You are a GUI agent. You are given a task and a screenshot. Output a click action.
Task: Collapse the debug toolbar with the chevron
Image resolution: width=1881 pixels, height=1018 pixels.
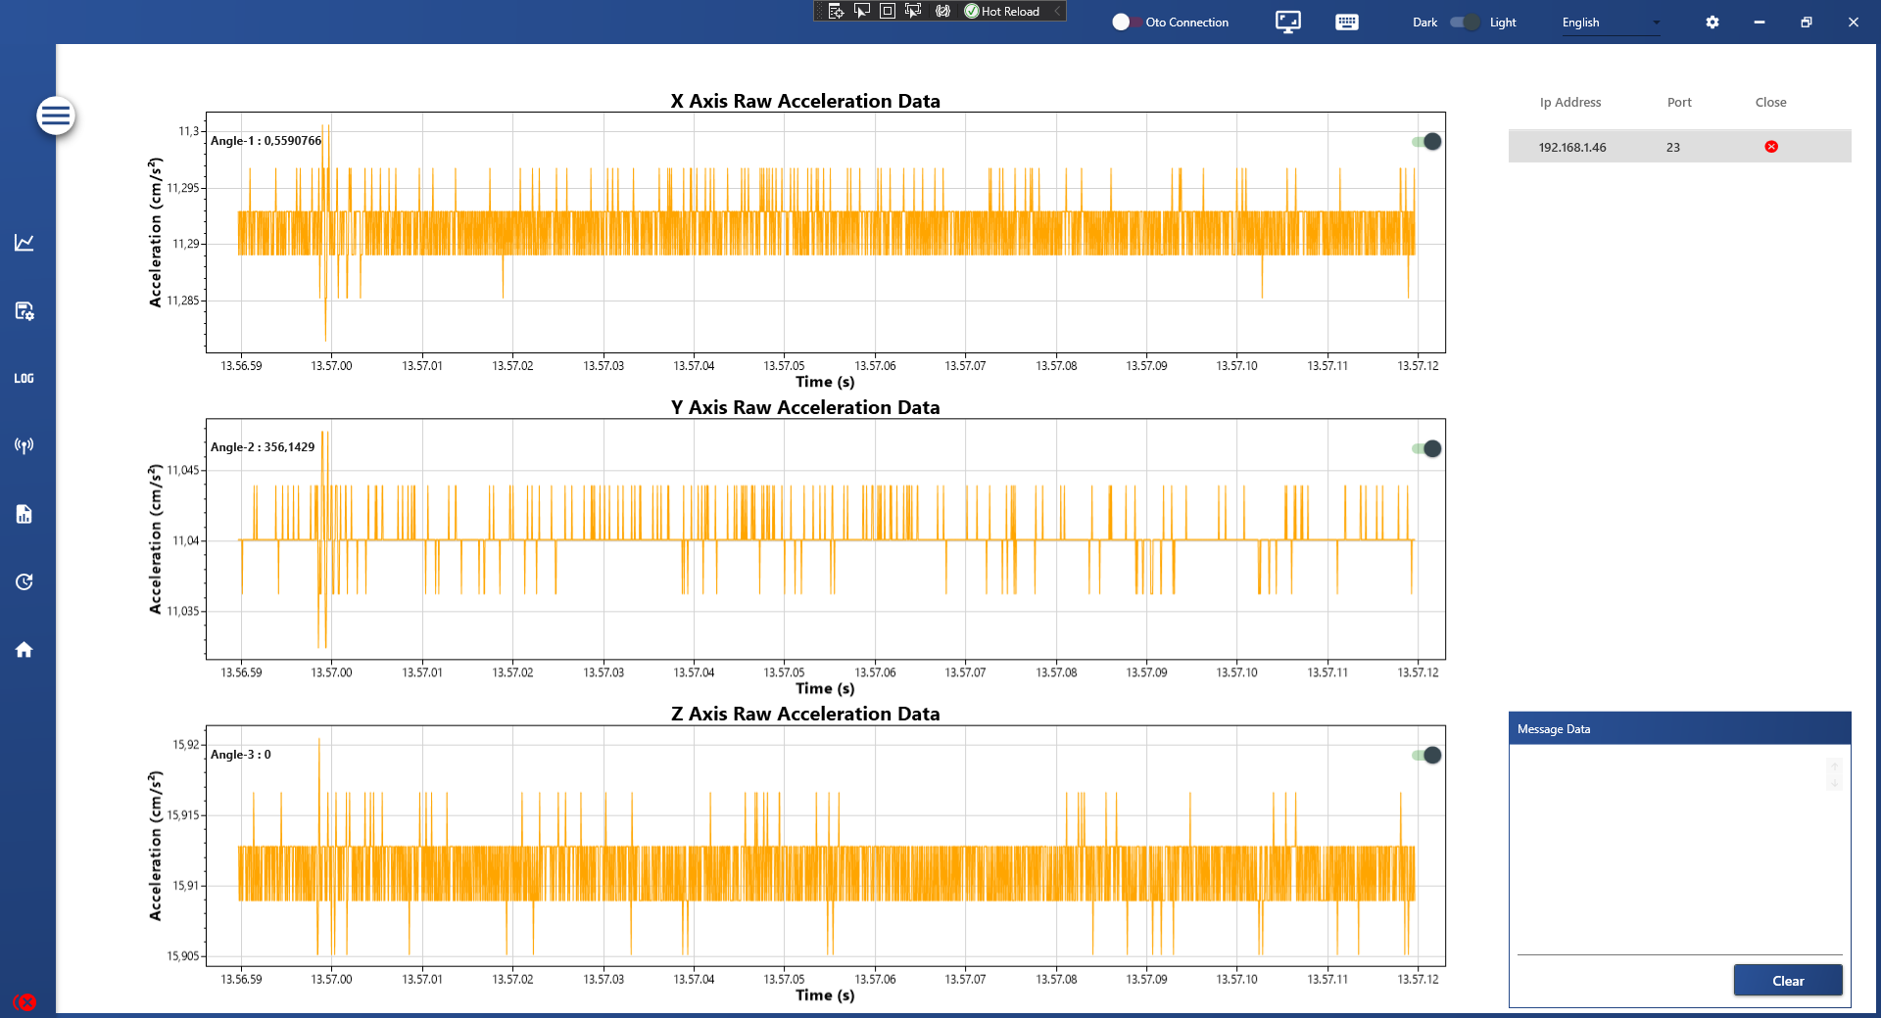[1056, 11]
